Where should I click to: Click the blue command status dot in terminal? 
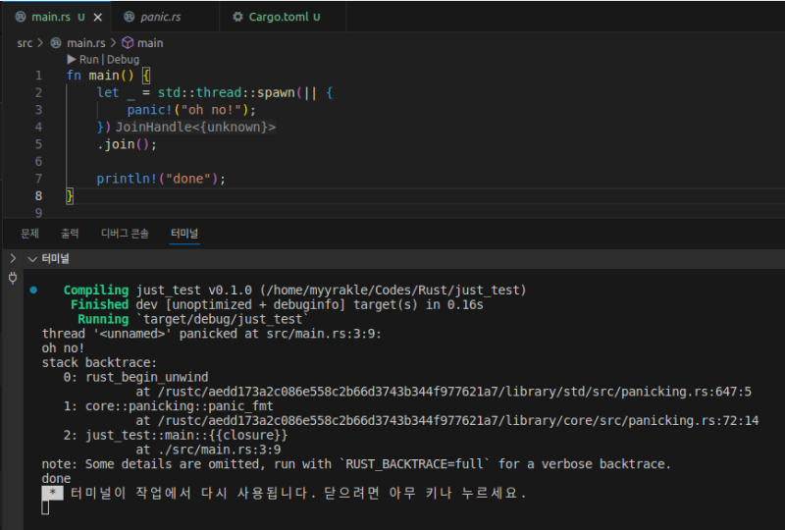[33, 291]
